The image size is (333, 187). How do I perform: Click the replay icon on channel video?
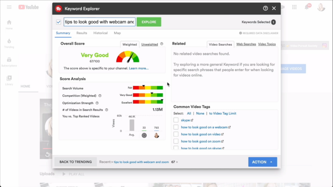pyautogui.click(x=47, y=155)
